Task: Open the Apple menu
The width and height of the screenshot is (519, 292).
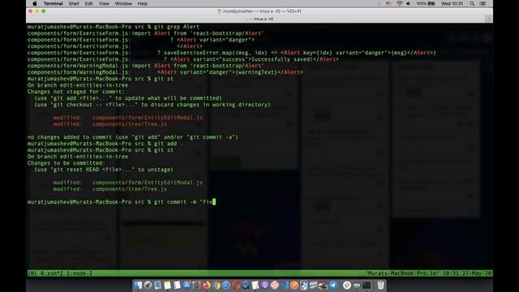Action: click(x=35, y=3)
